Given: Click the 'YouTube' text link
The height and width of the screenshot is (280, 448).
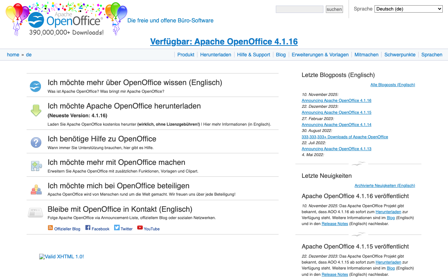Looking at the screenshot, I should point(152,229).
